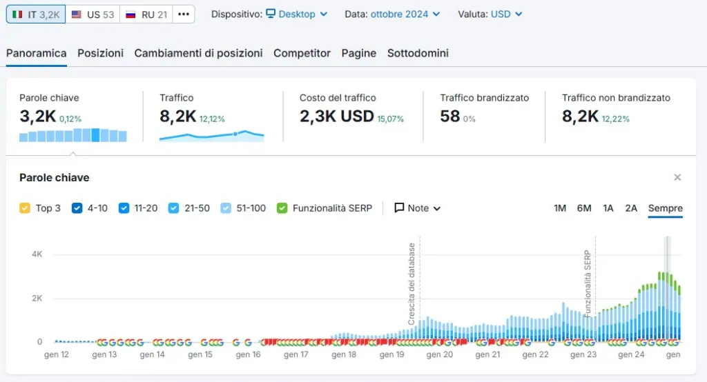Click the Funzionalità SERP timeline marker
Image resolution: width=707 pixels, height=382 pixels.
tap(587, 284)
